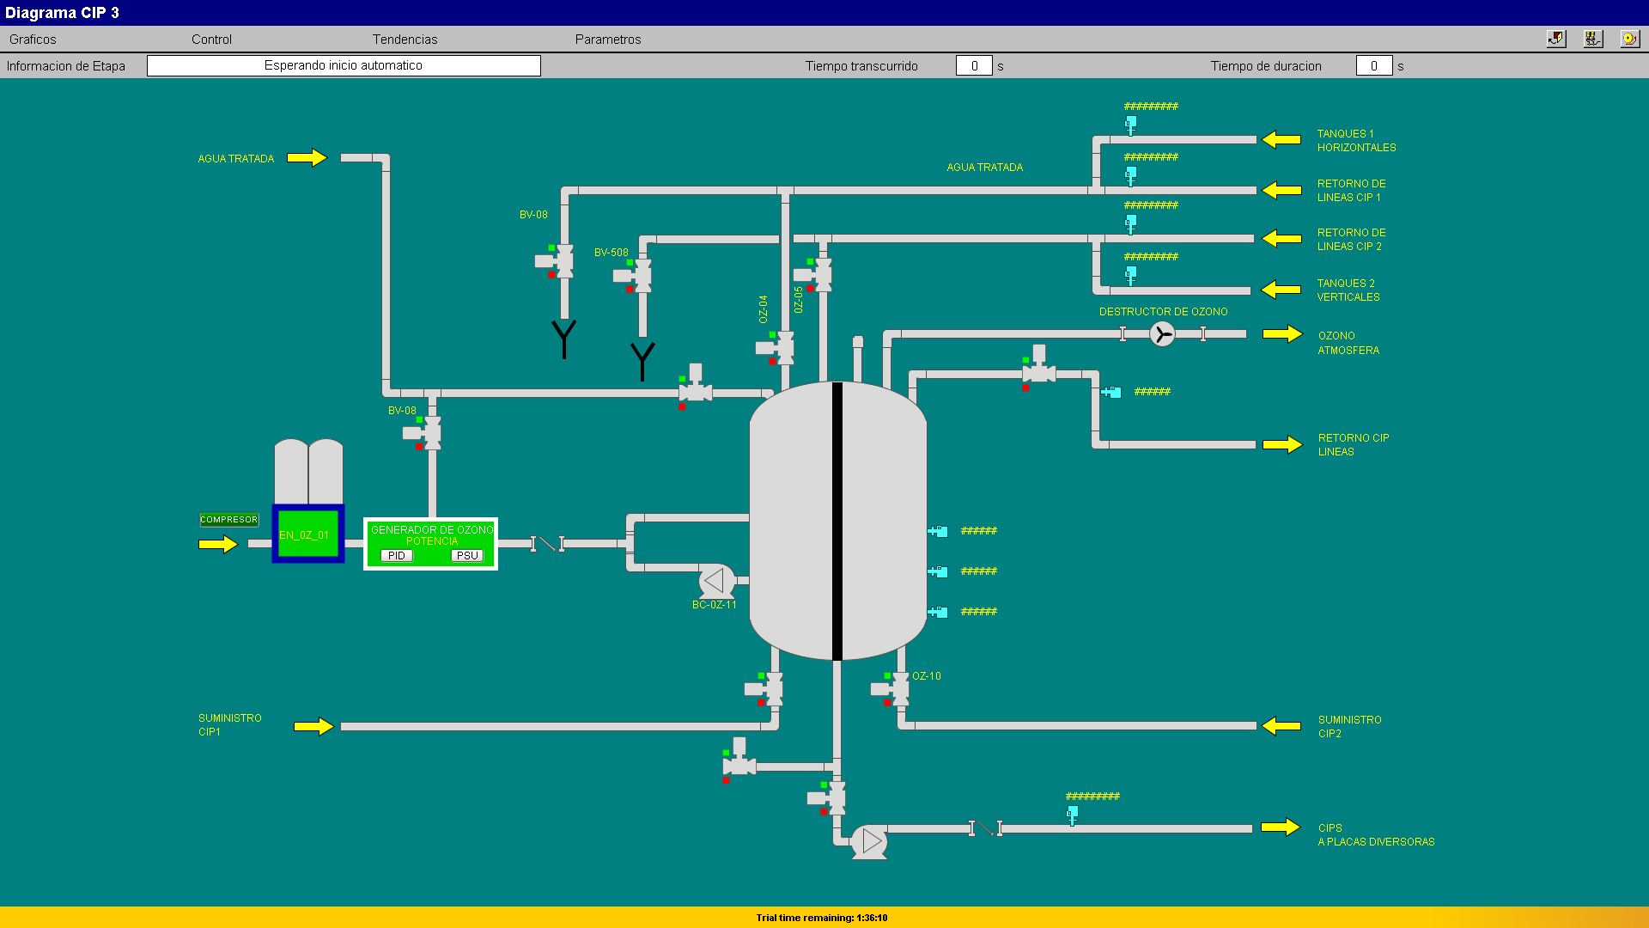Click the PSU button on ozone generator

(467, 556)
